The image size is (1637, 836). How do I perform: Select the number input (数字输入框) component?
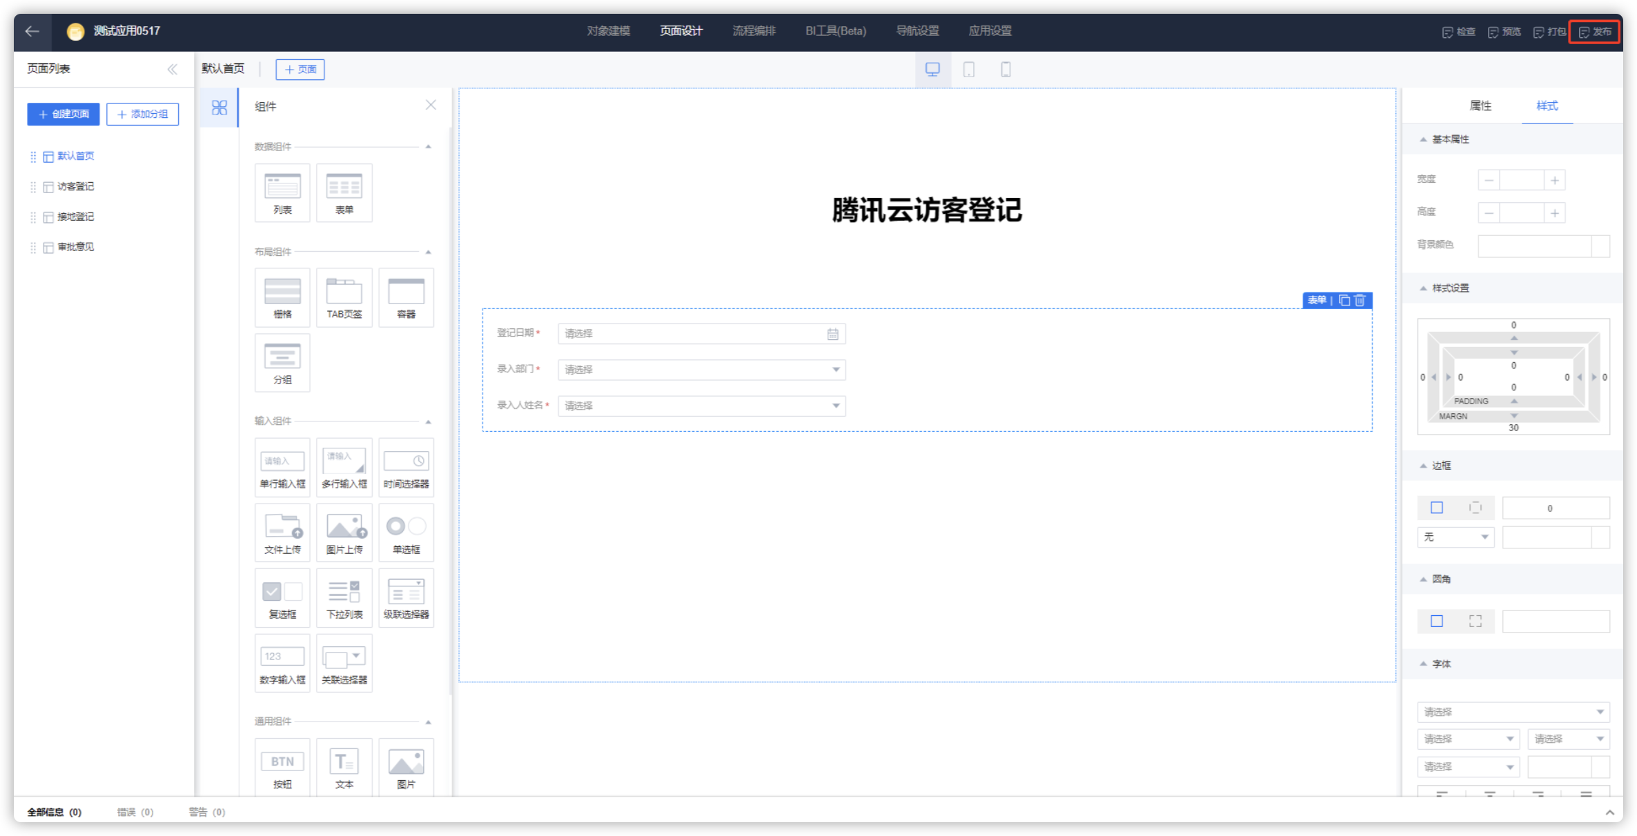click(x=282, y=663)
